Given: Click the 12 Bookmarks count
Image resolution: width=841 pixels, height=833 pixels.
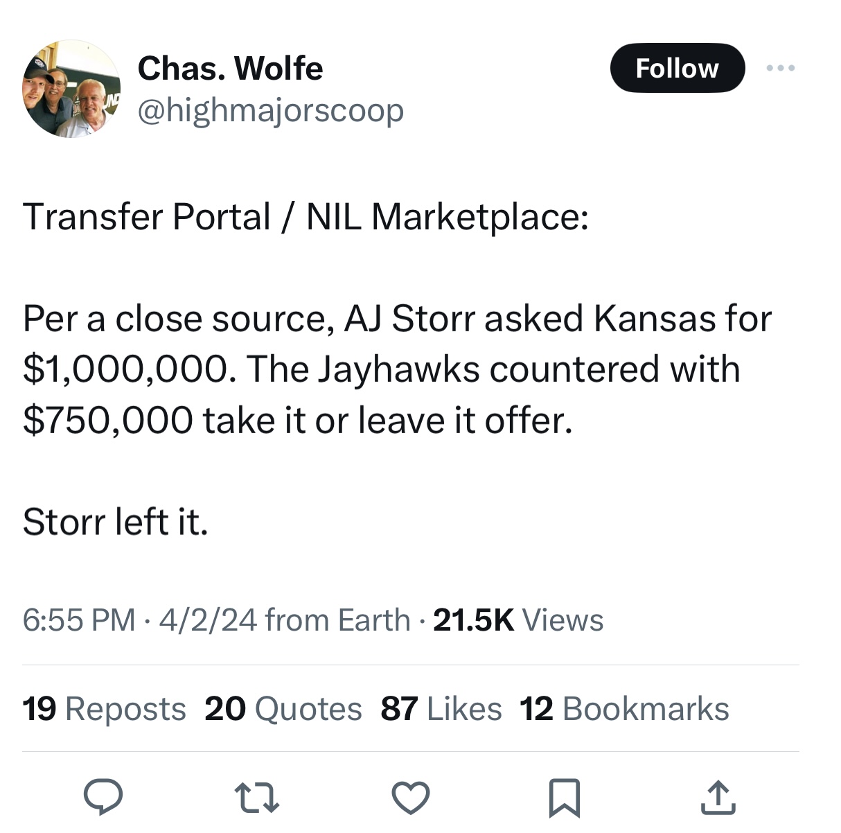Looking at the screenshot, I should pos(624,709).
